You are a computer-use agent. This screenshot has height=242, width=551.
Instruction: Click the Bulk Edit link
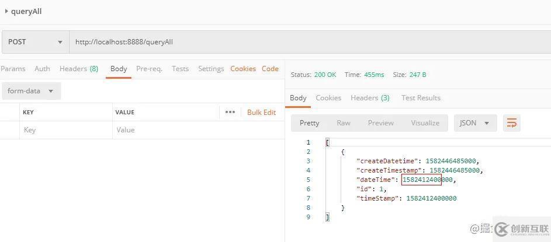click(x=261, y=112)
